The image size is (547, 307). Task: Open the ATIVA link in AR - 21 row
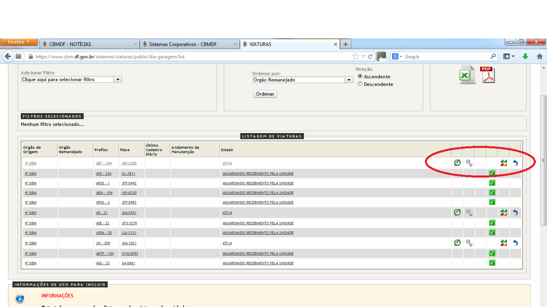tap(227, 213)
